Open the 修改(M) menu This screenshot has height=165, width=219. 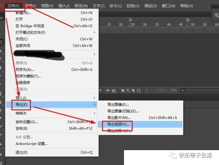(81, 6)
